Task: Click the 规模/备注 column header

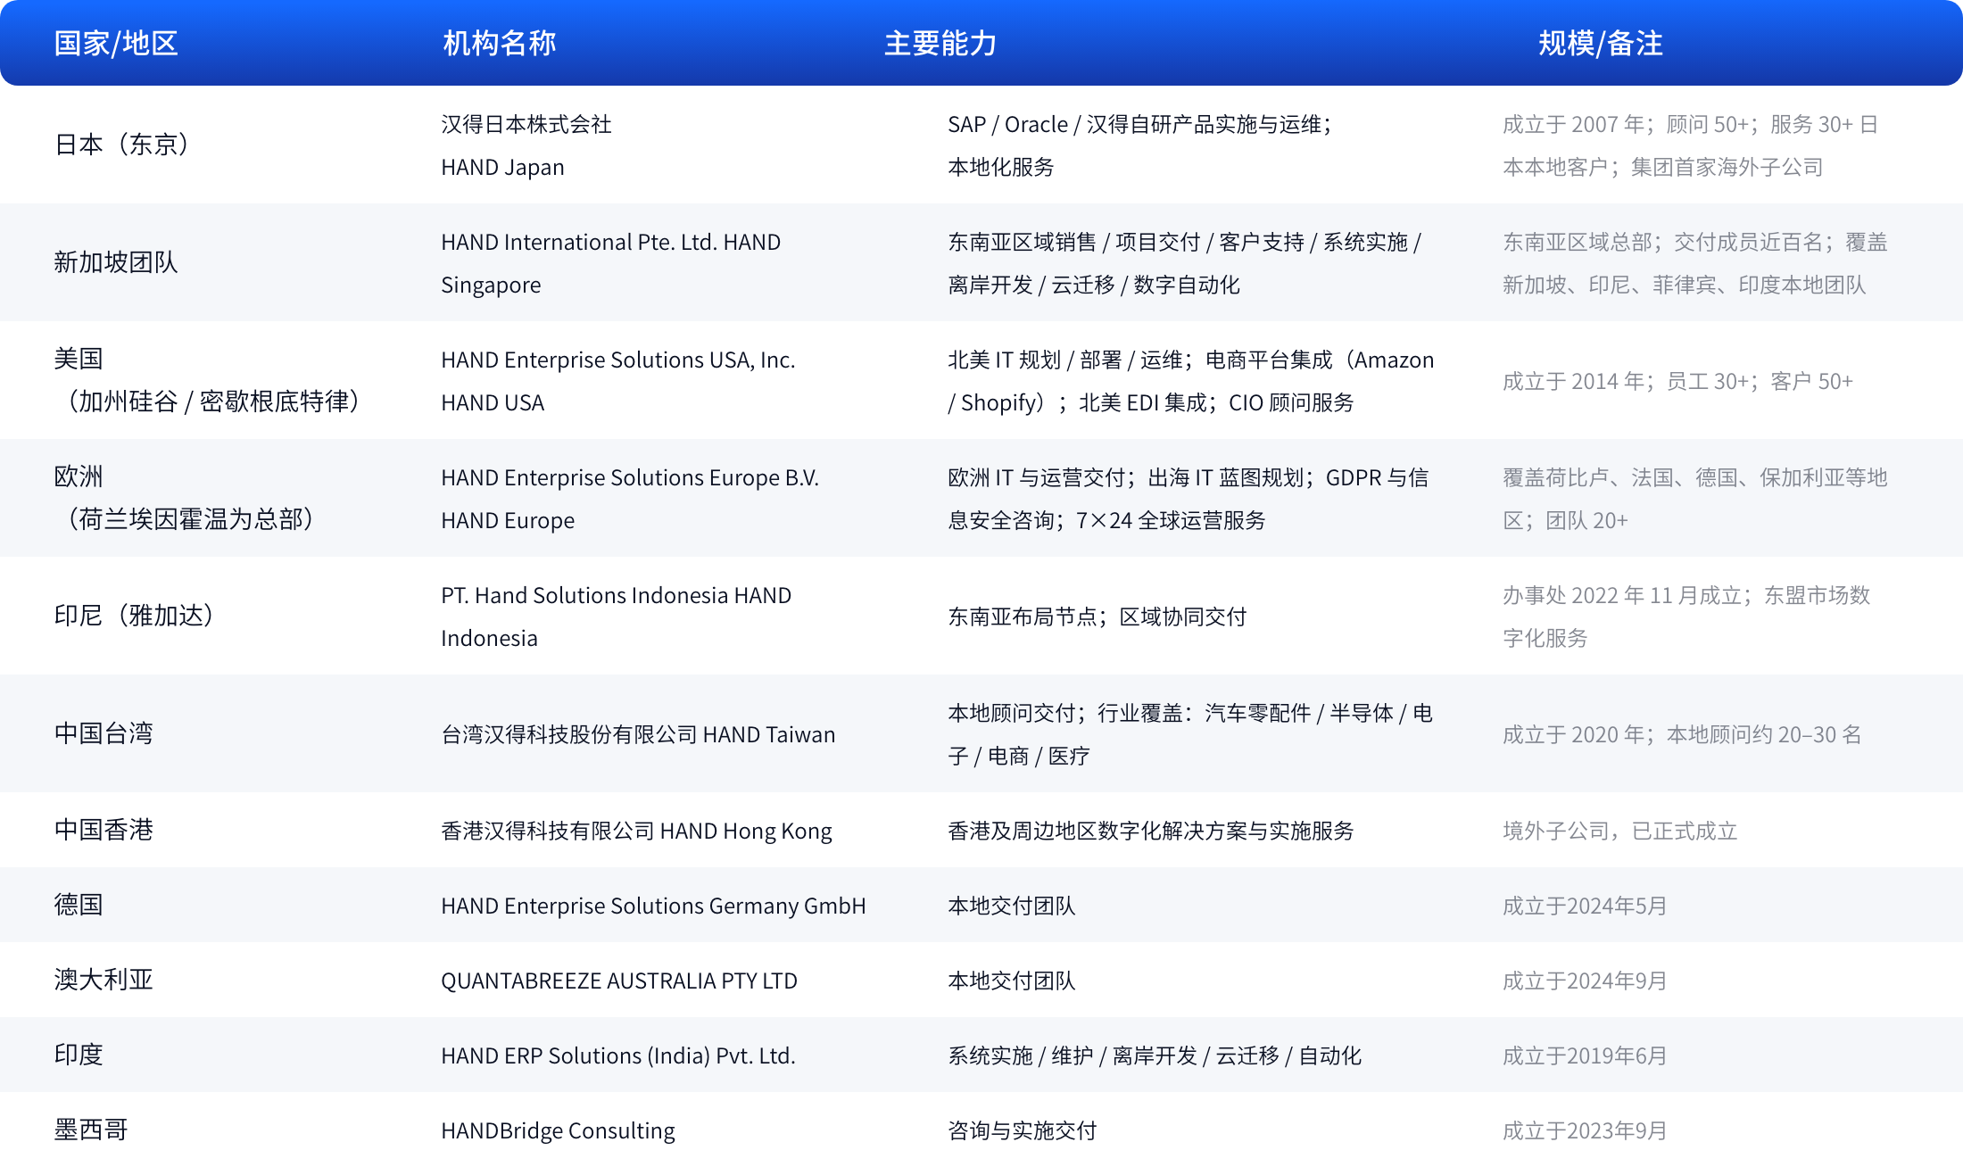Action: tap(1601, 43)
